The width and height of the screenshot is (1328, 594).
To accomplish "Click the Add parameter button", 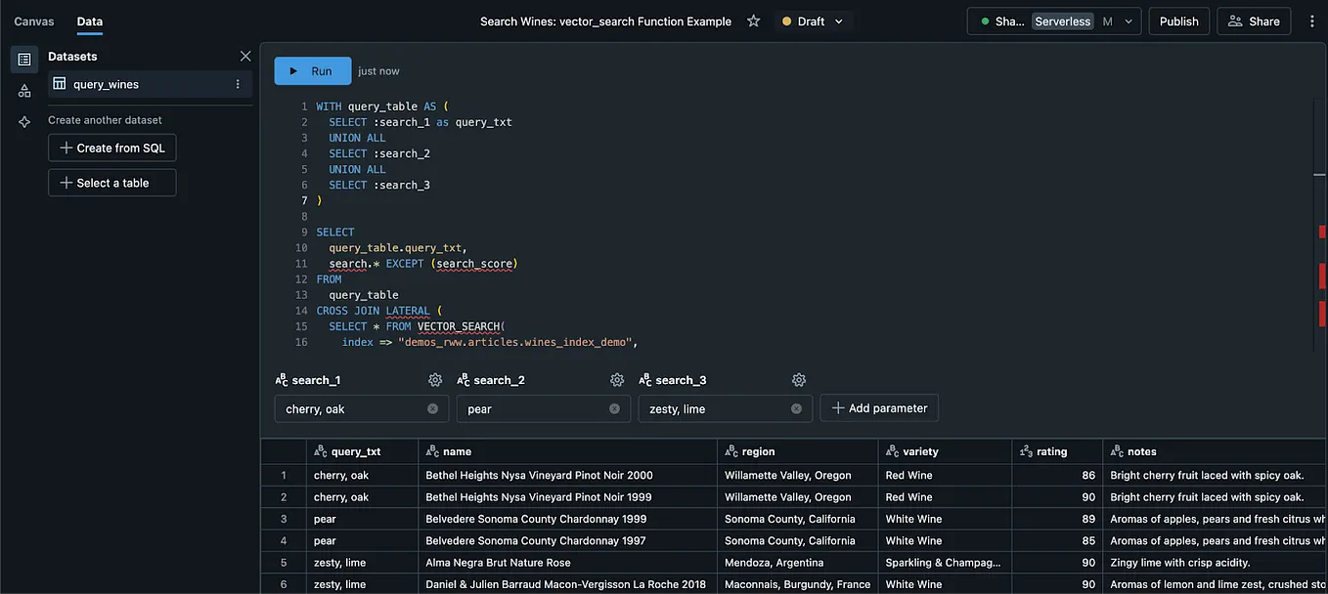I will [878, 407].
